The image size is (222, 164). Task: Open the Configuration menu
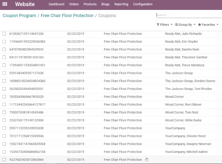point(143,4)
